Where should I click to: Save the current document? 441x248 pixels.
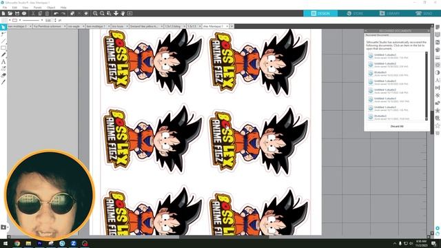[17, 13]
